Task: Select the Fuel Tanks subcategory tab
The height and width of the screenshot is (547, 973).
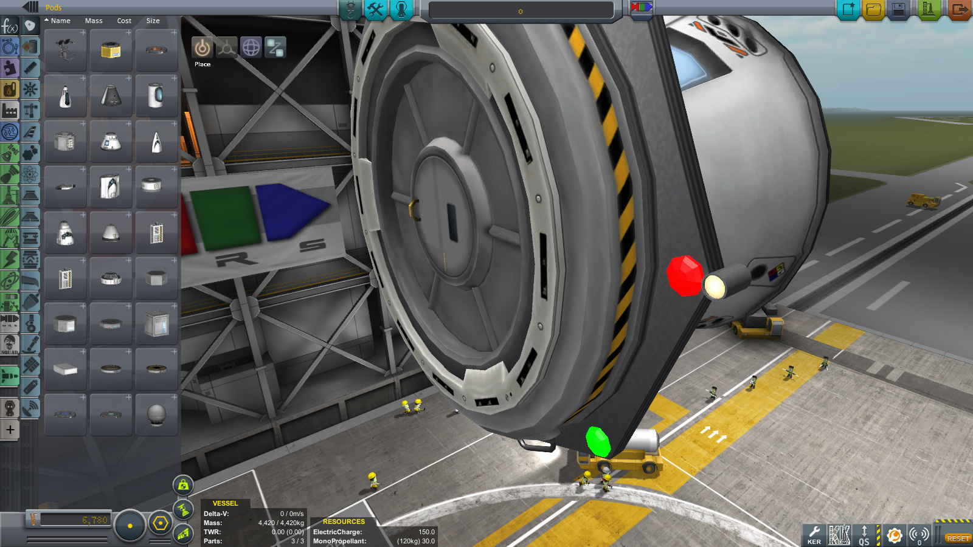Action: pos(30,47)
